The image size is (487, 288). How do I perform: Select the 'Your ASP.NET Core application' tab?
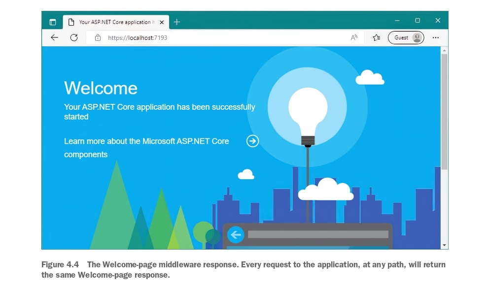(116, 22)
